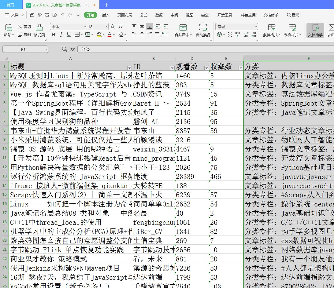
Task: Open the 插入 ribbon tab
Action: click(x=106, y=15)
